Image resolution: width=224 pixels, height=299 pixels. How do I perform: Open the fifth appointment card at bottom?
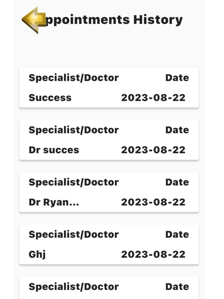[109, 287]
